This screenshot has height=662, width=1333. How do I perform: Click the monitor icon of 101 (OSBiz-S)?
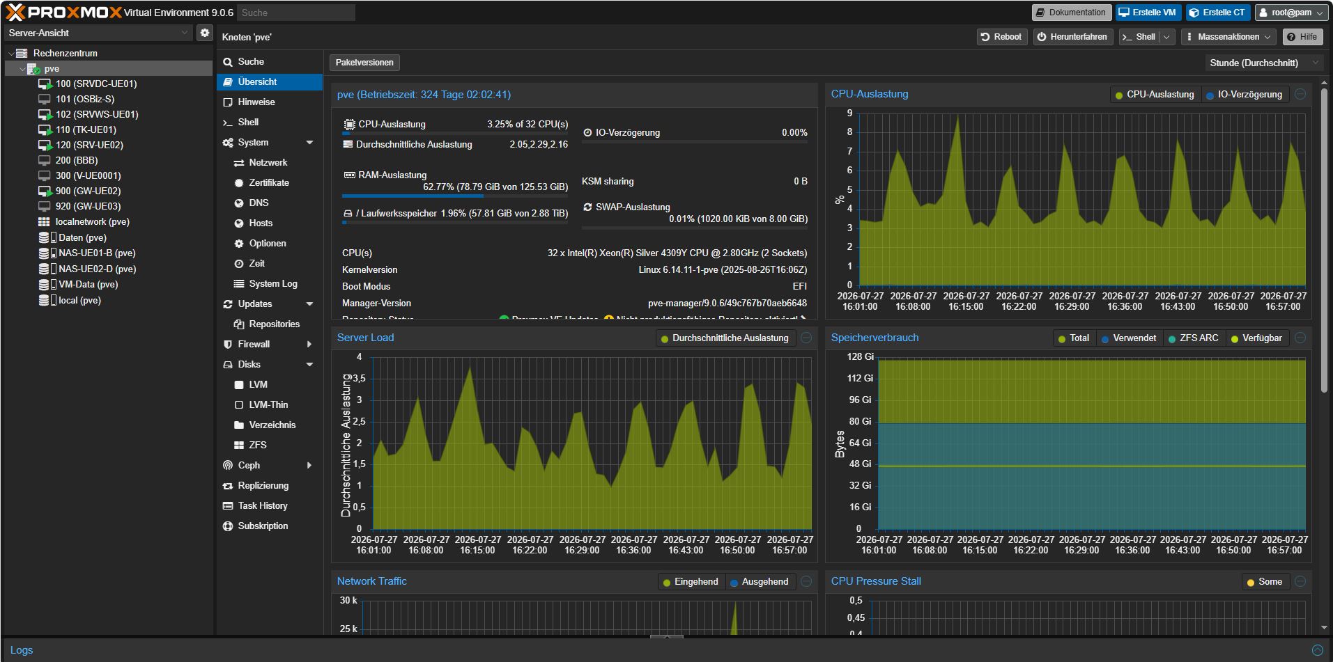point(44,99)
